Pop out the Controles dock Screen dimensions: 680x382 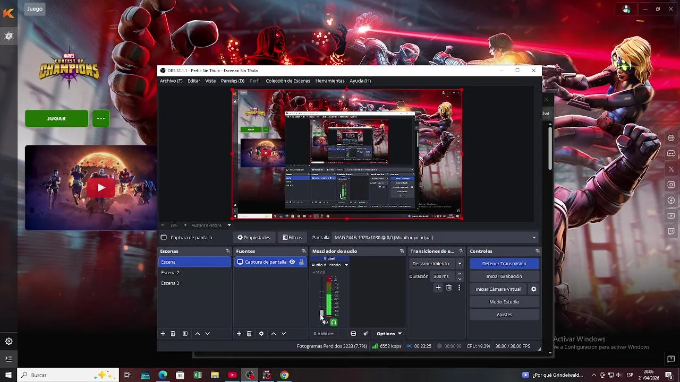click(538, 251)
